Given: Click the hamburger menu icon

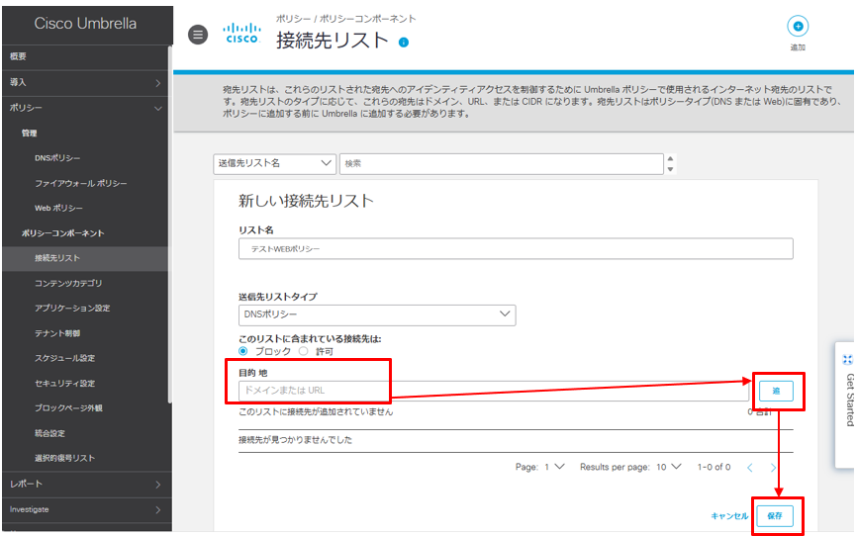Looking at the screenshot, I should (198, 35).
